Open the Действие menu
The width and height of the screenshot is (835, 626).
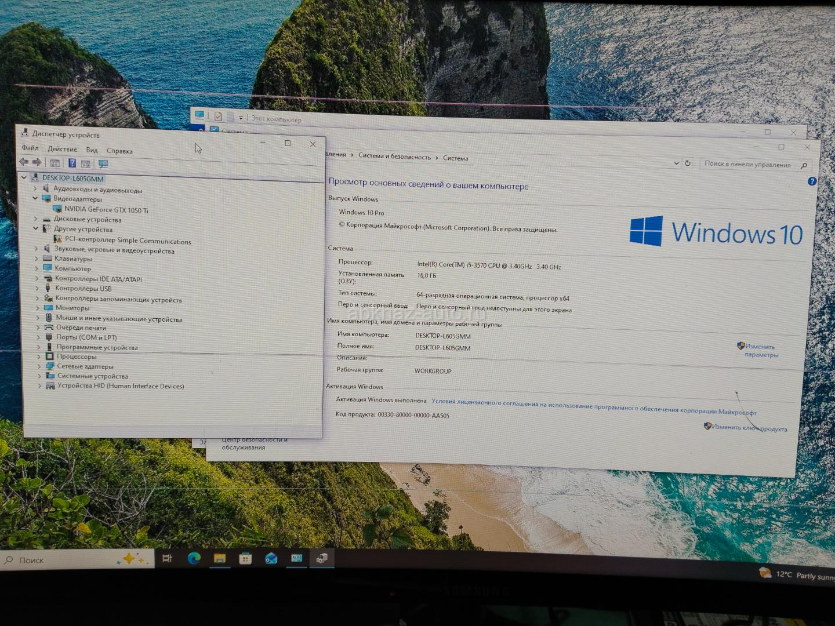pos(62,150)
